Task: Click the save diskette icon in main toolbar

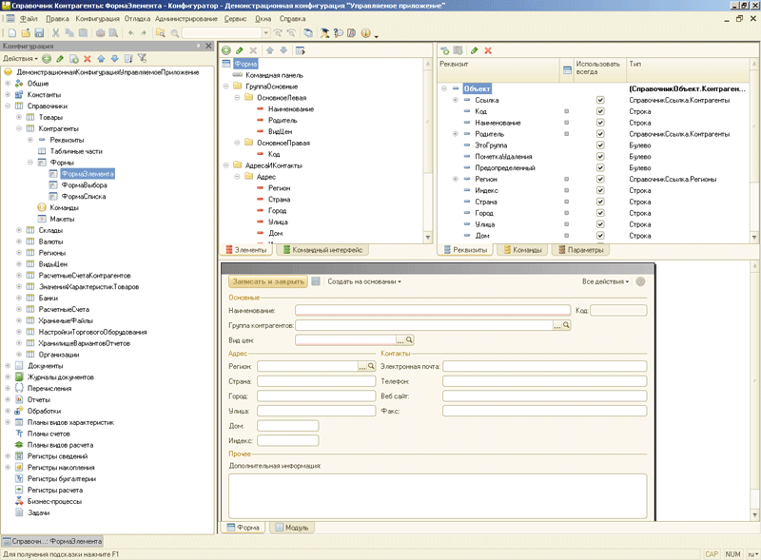Action: pos(41,33)
